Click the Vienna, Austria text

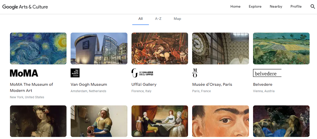point(264,91)
